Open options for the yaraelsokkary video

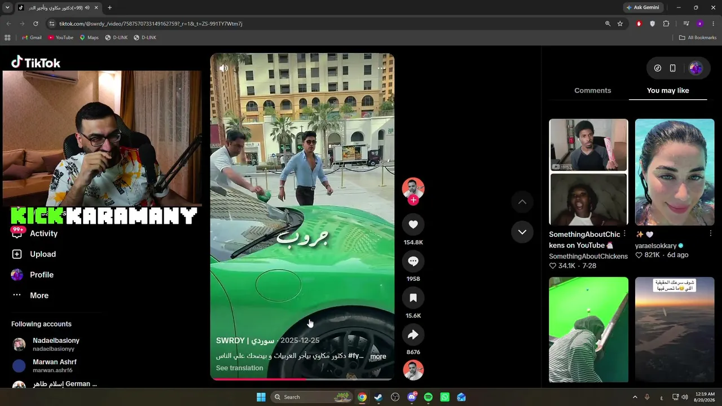710,233
